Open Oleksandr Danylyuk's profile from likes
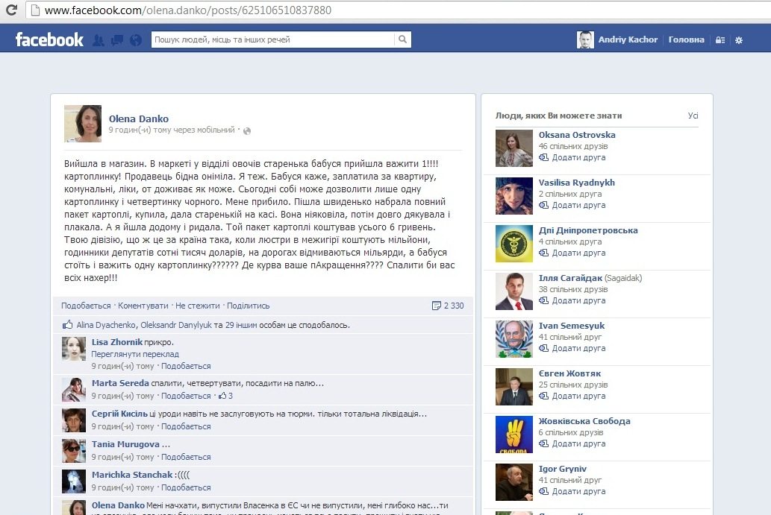This screenshot has height=515, width=771. point(176,325)
